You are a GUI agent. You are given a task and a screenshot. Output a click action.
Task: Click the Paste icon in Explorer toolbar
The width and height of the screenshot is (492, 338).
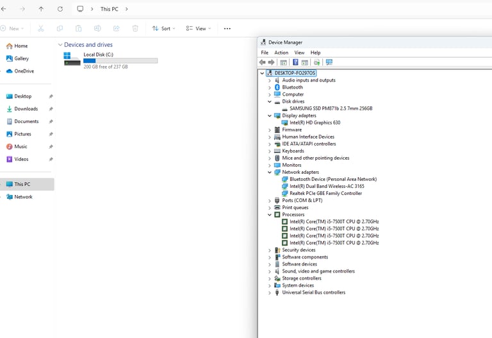(78, 29)
